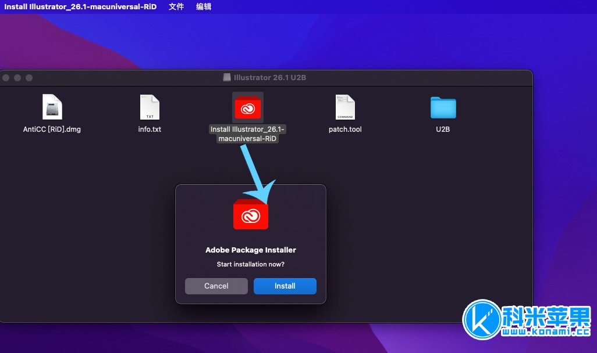Select the info.txt file icon

pos(150,107)
